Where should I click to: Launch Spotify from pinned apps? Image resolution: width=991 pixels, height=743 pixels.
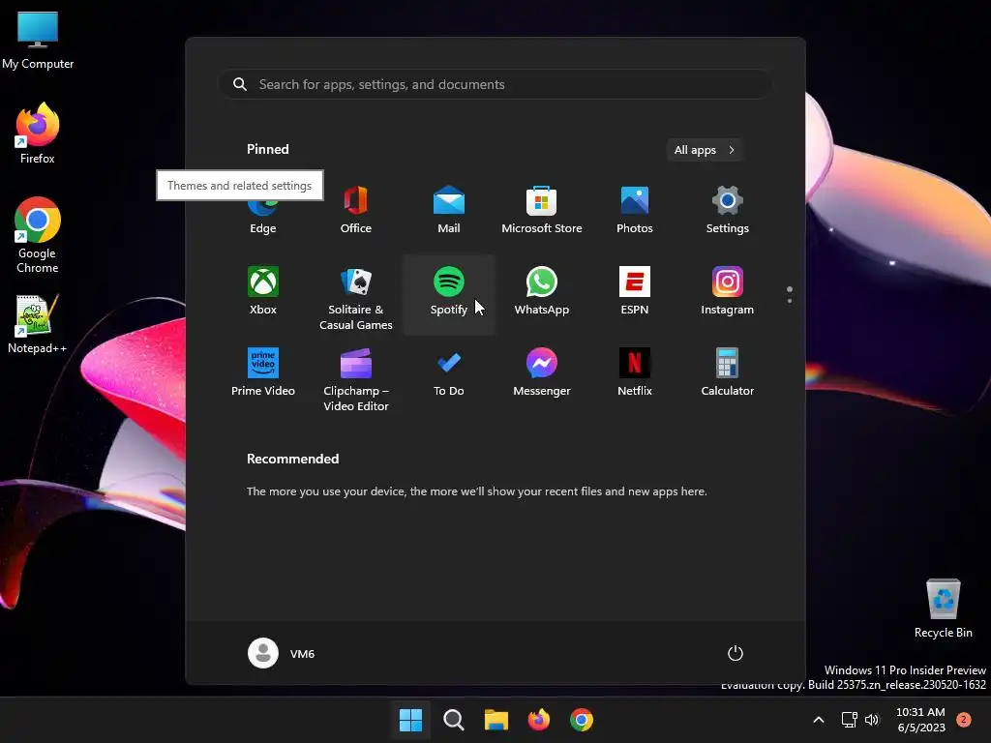(449, 292)
